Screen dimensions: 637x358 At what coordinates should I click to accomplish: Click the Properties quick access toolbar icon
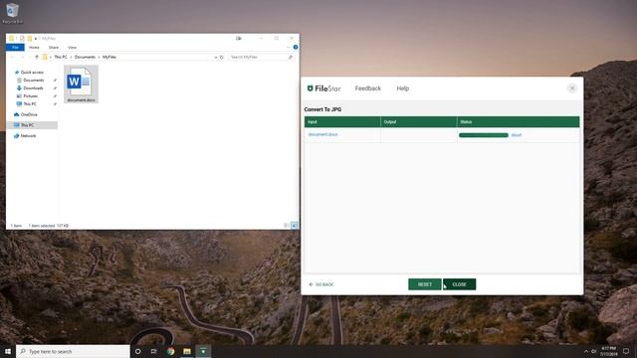22,39
